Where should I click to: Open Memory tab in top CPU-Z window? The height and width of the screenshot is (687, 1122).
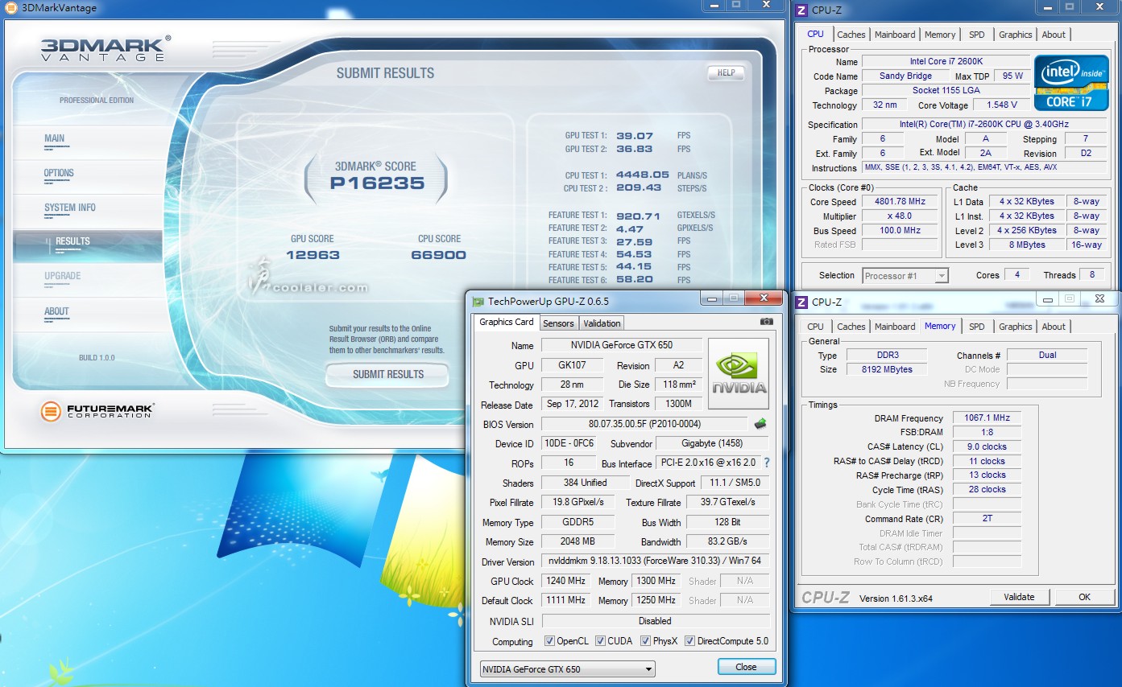pyautogui.click(x=940, y=35)
